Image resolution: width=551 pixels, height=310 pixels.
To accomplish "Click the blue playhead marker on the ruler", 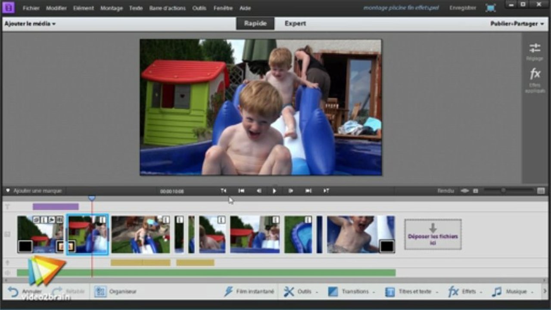I will coord(92,198).
